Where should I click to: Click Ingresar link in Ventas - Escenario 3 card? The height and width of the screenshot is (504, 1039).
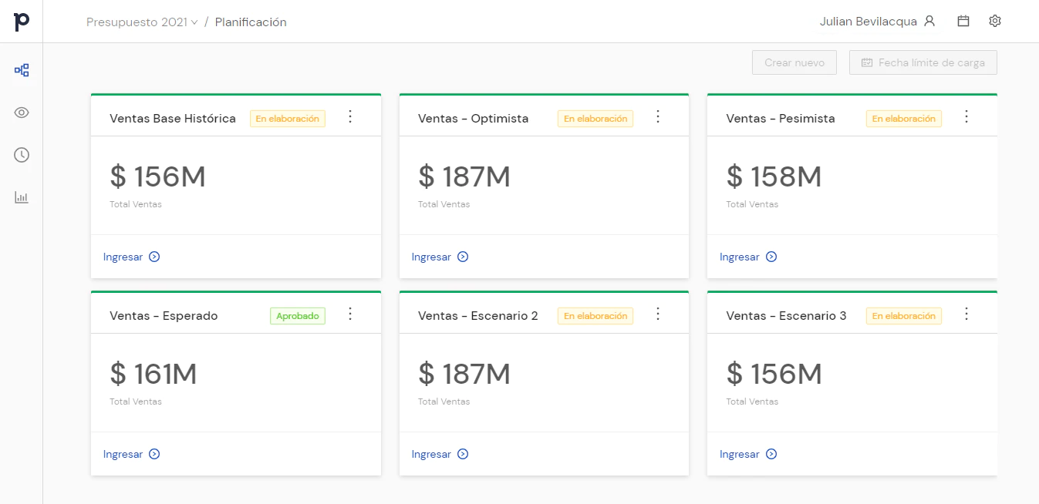click(x=740, y=454)
